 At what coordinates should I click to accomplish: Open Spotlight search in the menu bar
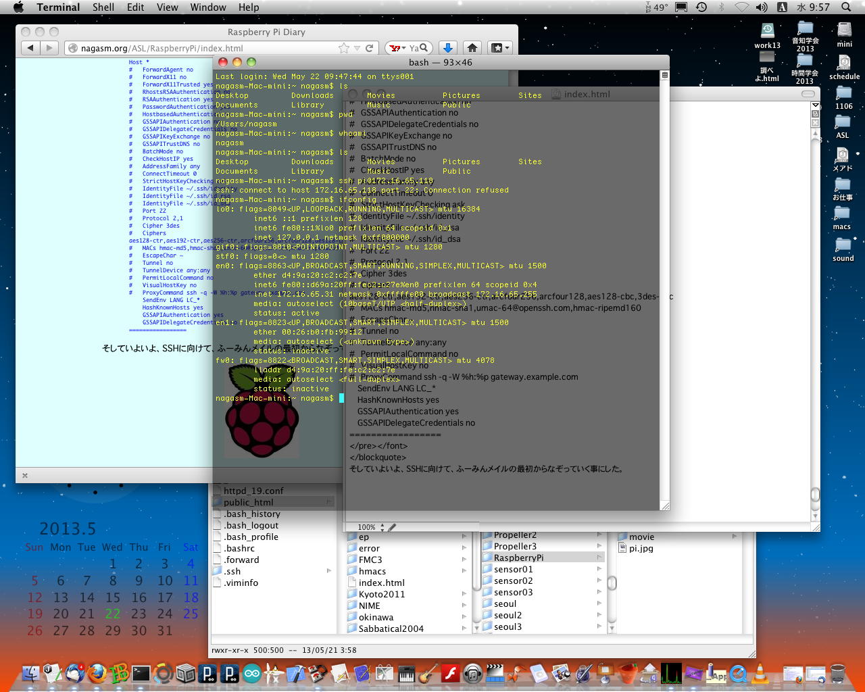(x=846, y=7)
